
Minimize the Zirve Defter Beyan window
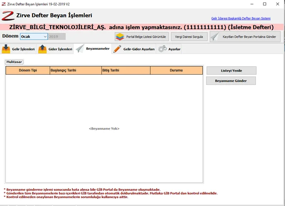(252, 4)
